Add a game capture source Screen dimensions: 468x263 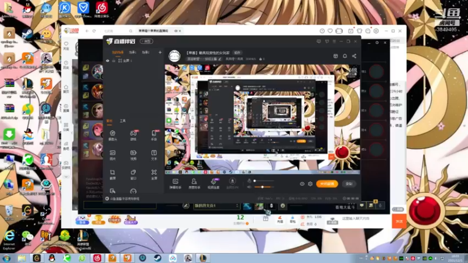click(133, 135)
